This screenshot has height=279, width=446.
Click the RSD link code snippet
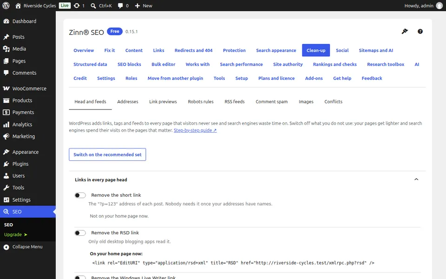(x=233, y=263)
